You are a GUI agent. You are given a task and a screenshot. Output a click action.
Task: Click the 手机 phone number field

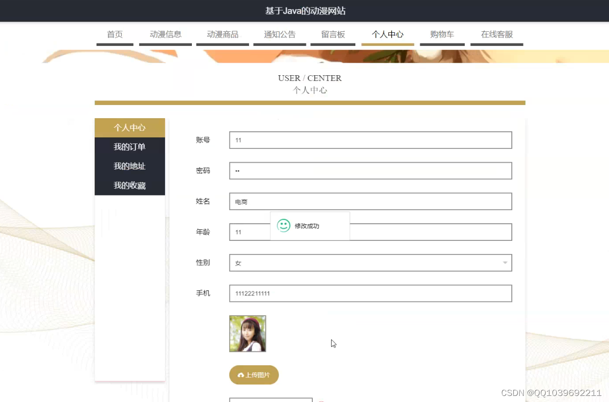pos(371,293)
